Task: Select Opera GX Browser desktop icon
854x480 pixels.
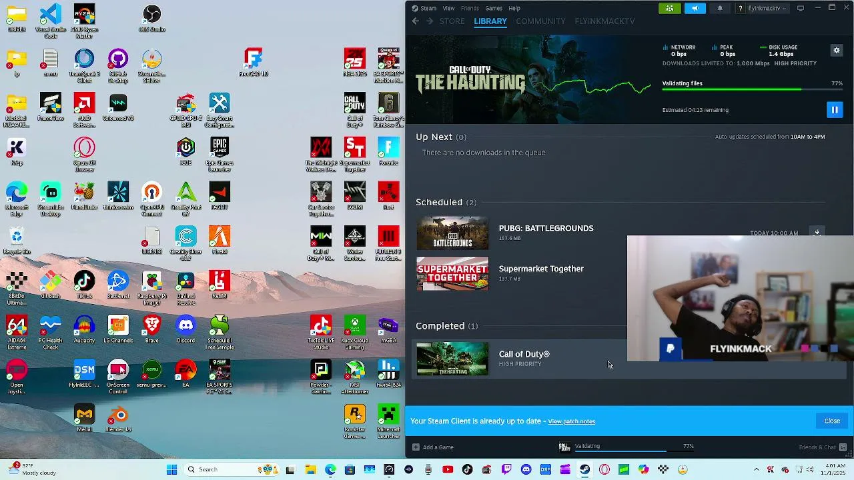Action: (x=84, y=154)
